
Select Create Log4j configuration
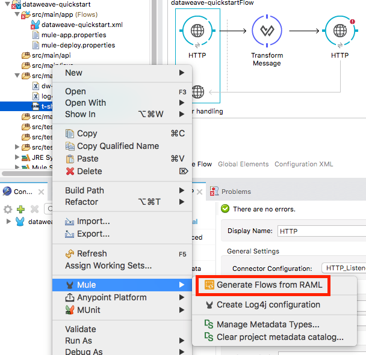268,305
